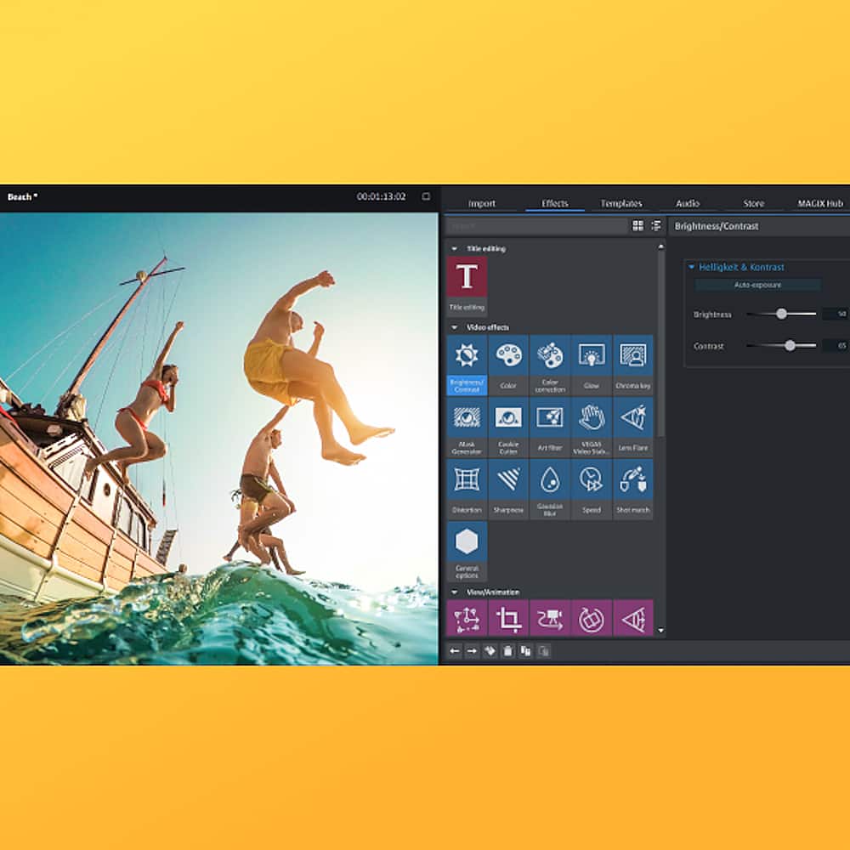Click the Brightness/Contrast panel heading
This screenshot has width=850, height=850.
(716, 226)
